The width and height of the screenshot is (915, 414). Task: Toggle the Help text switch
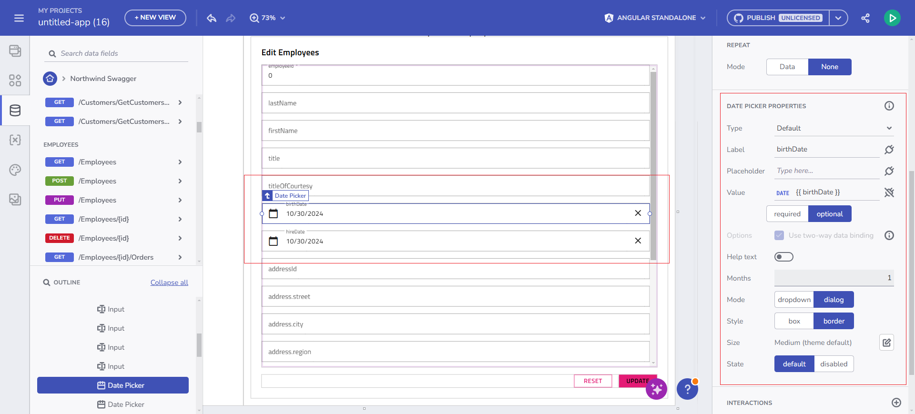[x=783, y=257]
